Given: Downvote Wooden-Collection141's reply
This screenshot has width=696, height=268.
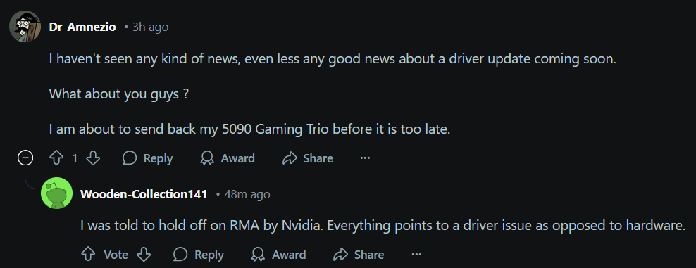Looking at the screenshot, I should (144, 254).
